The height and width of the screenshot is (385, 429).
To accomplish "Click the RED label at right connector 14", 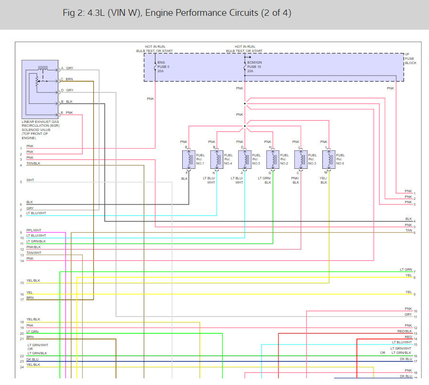I will pos(408,337).
